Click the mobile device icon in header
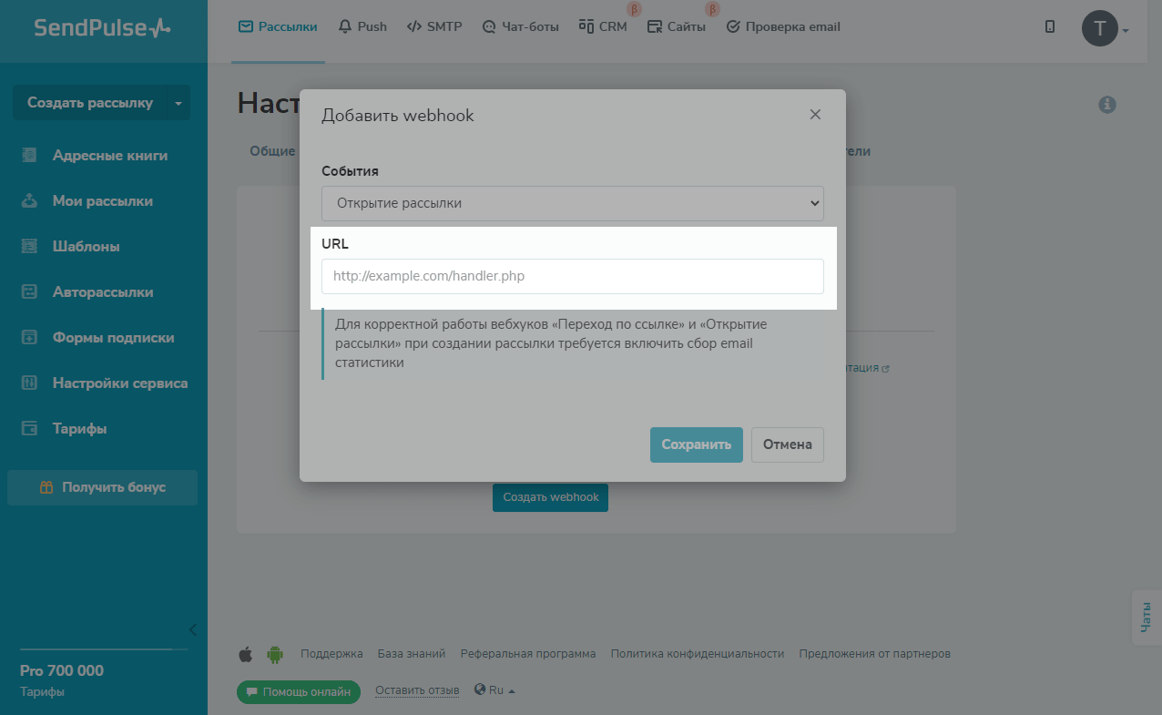Screen dimensions: 1162x715 pos(1050,27)
